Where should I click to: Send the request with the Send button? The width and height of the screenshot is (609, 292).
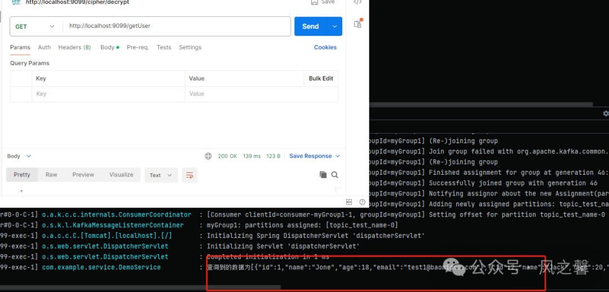311,26
